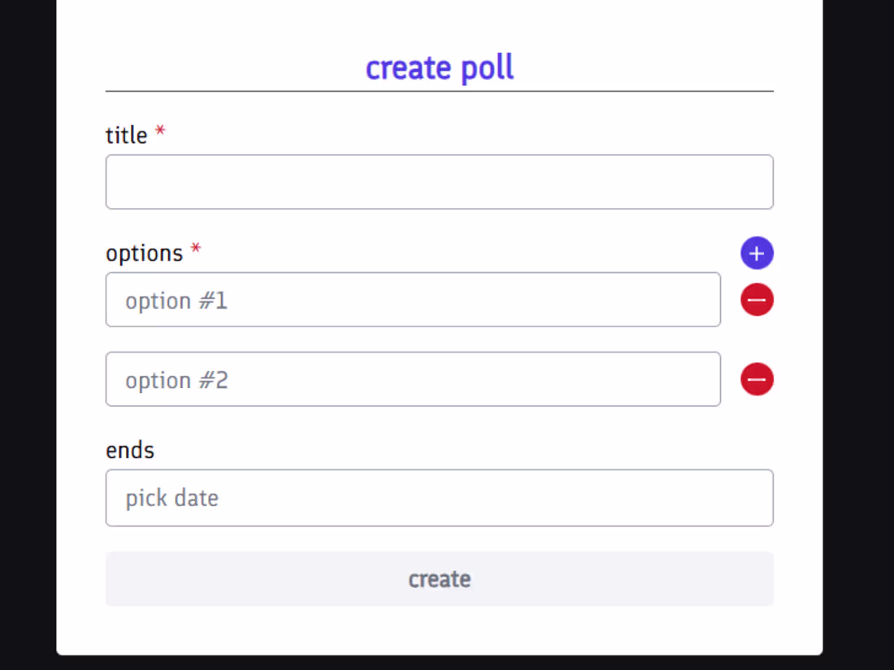Click the red asterisk next to title
The image size is (894, 670).
(x=160, y=132)
